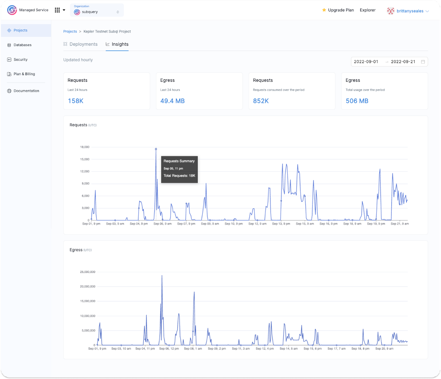The width and height of the screenshot is (441, 379).
Task: Open the calendar icon in date range
Action: click(423, 62)
